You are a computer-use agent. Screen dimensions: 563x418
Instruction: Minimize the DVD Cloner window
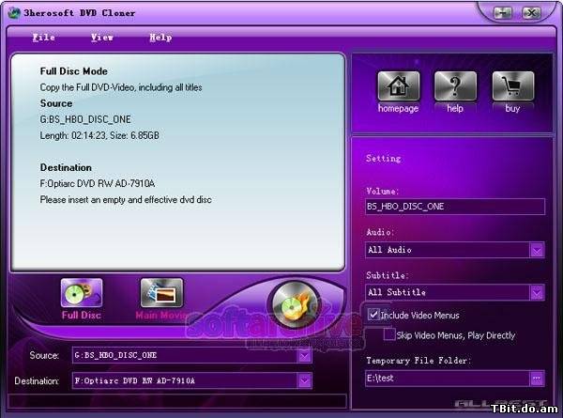503,13
